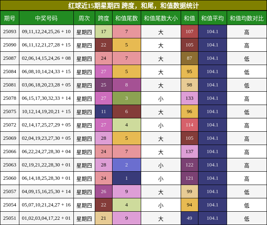This screenshot has height=225, width=267.
Task: Click winning numbers 03,06,18,20,23,28 + 05
Action: click(46, 85)
